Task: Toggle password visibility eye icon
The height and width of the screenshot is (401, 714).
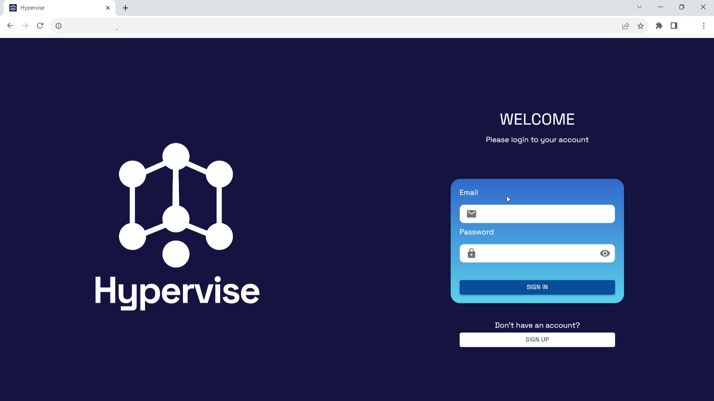Action: click(x=605, y=253)
